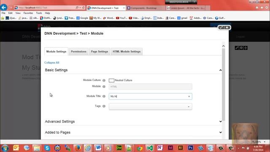The height and width of the screenshot is (152, 270).
Task: Toggle the Neutral Culture checkbox
Action: point(111,80)
